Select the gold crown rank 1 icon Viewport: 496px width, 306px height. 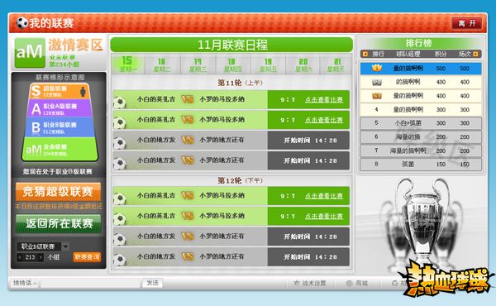(376, 68)
